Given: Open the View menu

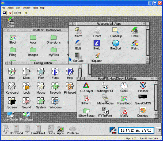Looking at the screenshot, I should (x=18, y=8).
